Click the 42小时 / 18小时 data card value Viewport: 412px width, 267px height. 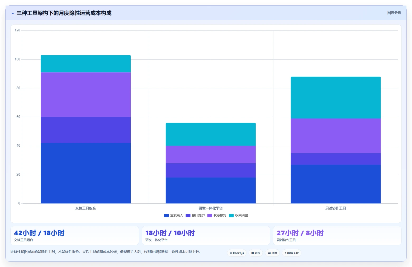click(39, 233)
